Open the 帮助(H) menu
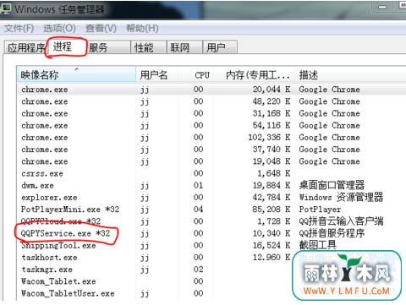This screenshot has height=305, width=406. pyautogui.click(x=142, y=28)
